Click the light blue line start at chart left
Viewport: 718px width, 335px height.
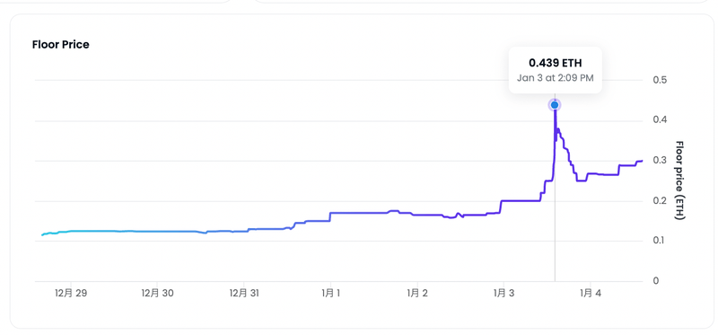pyautogui.click(x=42, y=234)
